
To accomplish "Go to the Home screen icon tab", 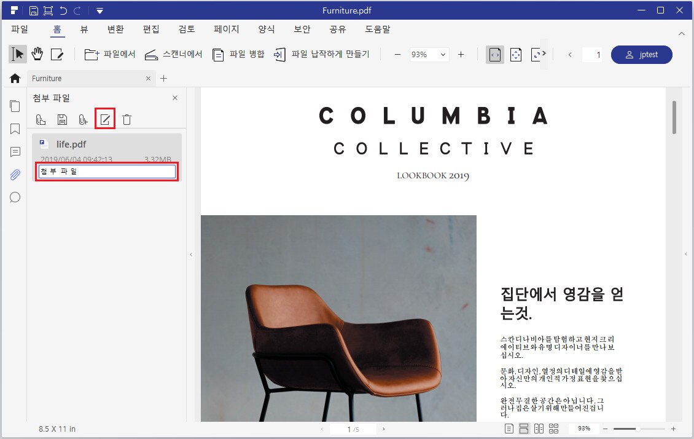I will [x=15, y=79].
